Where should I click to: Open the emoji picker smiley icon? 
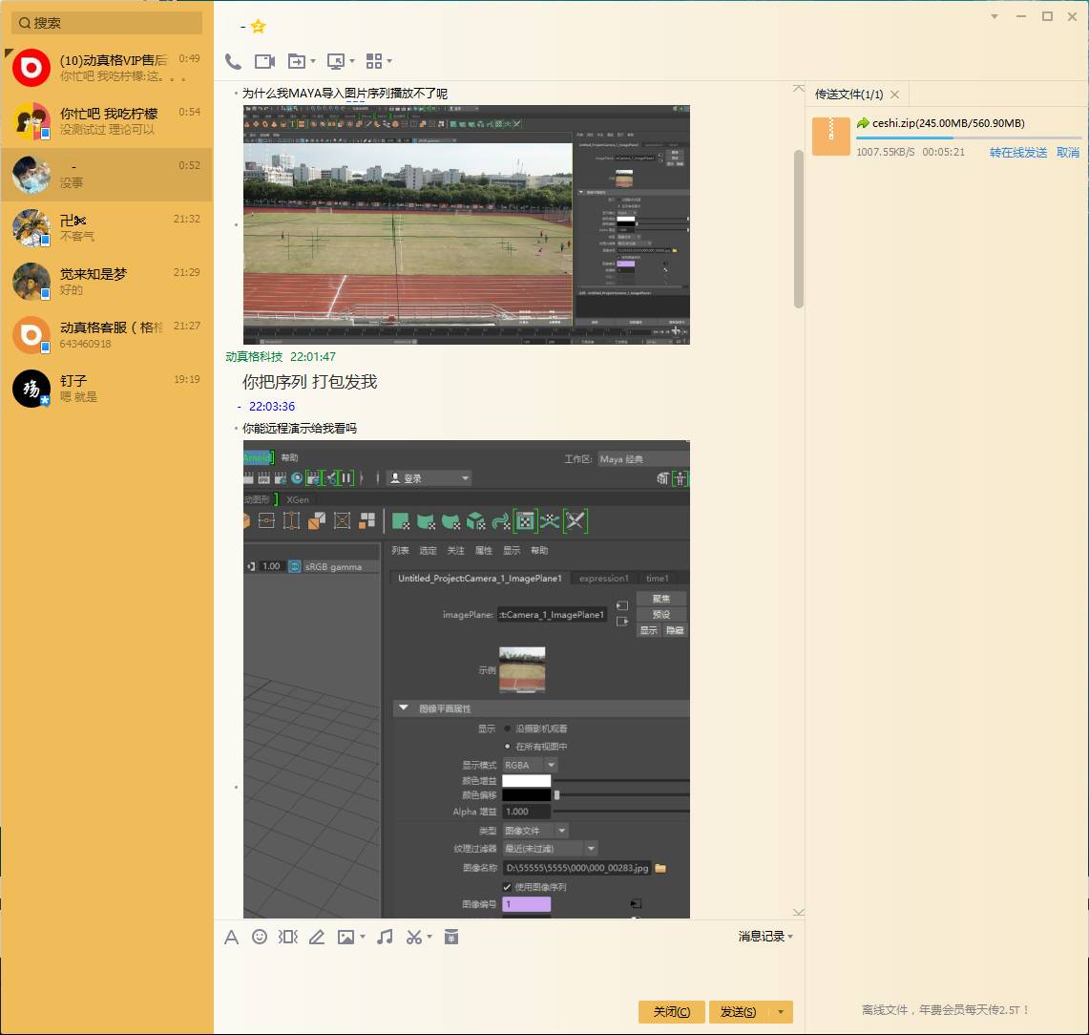point(259,937)
